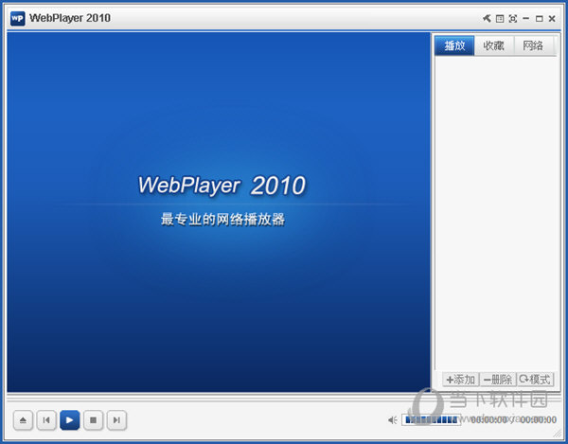Click the empty playlist list area

[497, 214]
